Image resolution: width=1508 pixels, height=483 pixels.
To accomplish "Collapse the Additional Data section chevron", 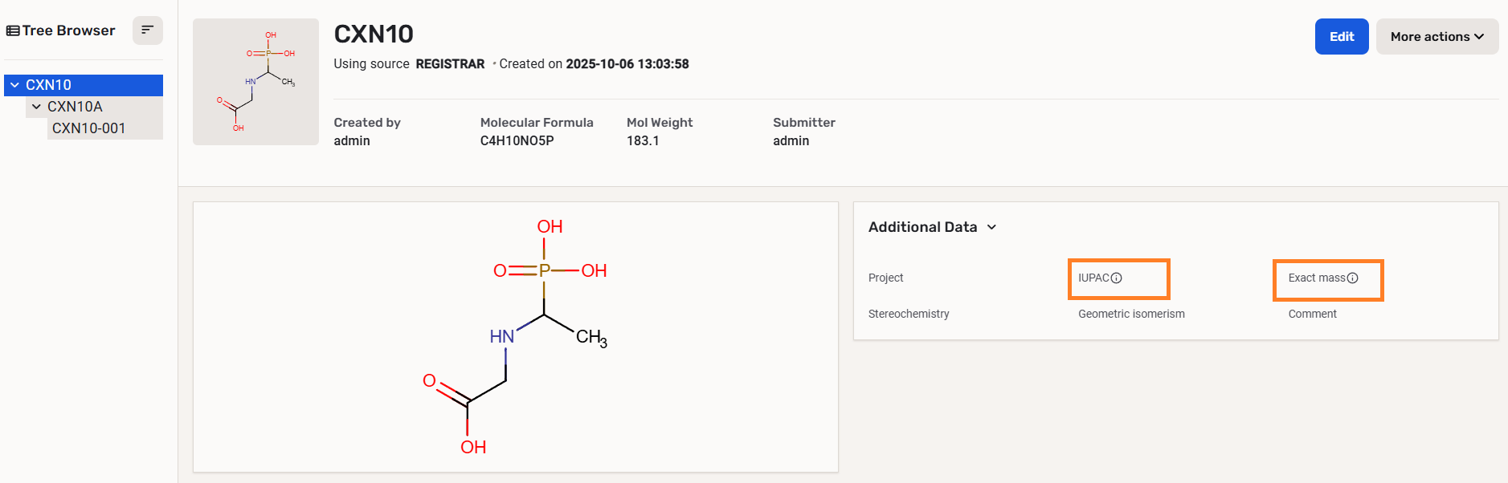I will [x=991, y=227].
